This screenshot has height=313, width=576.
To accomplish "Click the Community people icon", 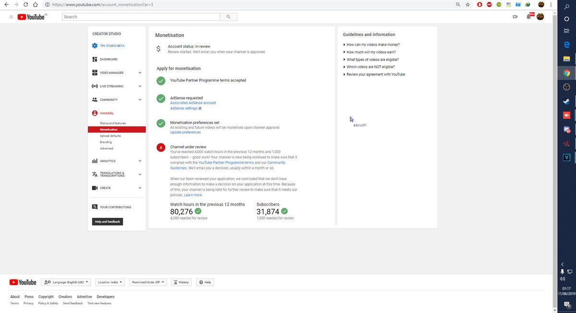I will 95,99.
